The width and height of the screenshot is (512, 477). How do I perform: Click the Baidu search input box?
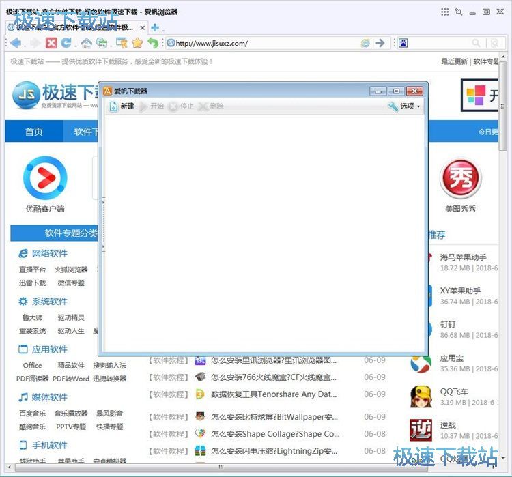tap(439, 43)
